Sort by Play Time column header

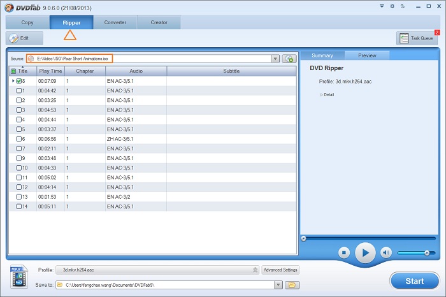tap(50, 71)
